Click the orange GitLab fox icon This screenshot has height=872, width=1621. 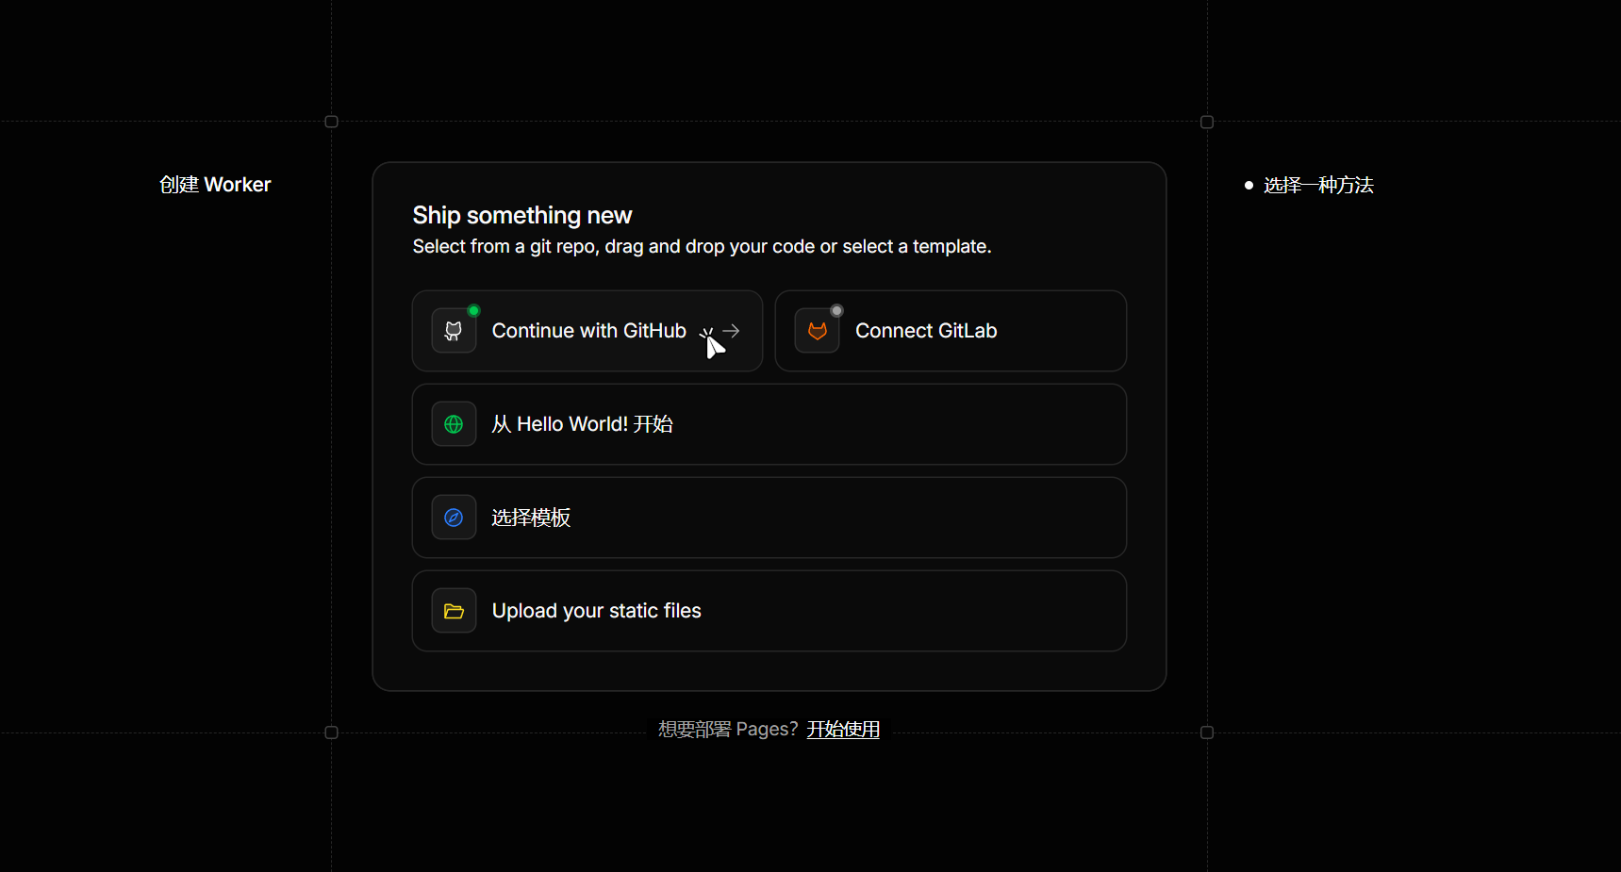tap(818, 331)
